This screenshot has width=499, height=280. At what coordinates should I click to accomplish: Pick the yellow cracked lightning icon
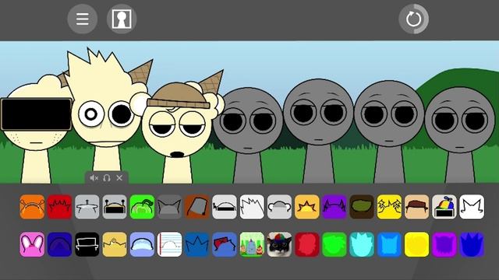pyautogui.click(x=389, y=207)
